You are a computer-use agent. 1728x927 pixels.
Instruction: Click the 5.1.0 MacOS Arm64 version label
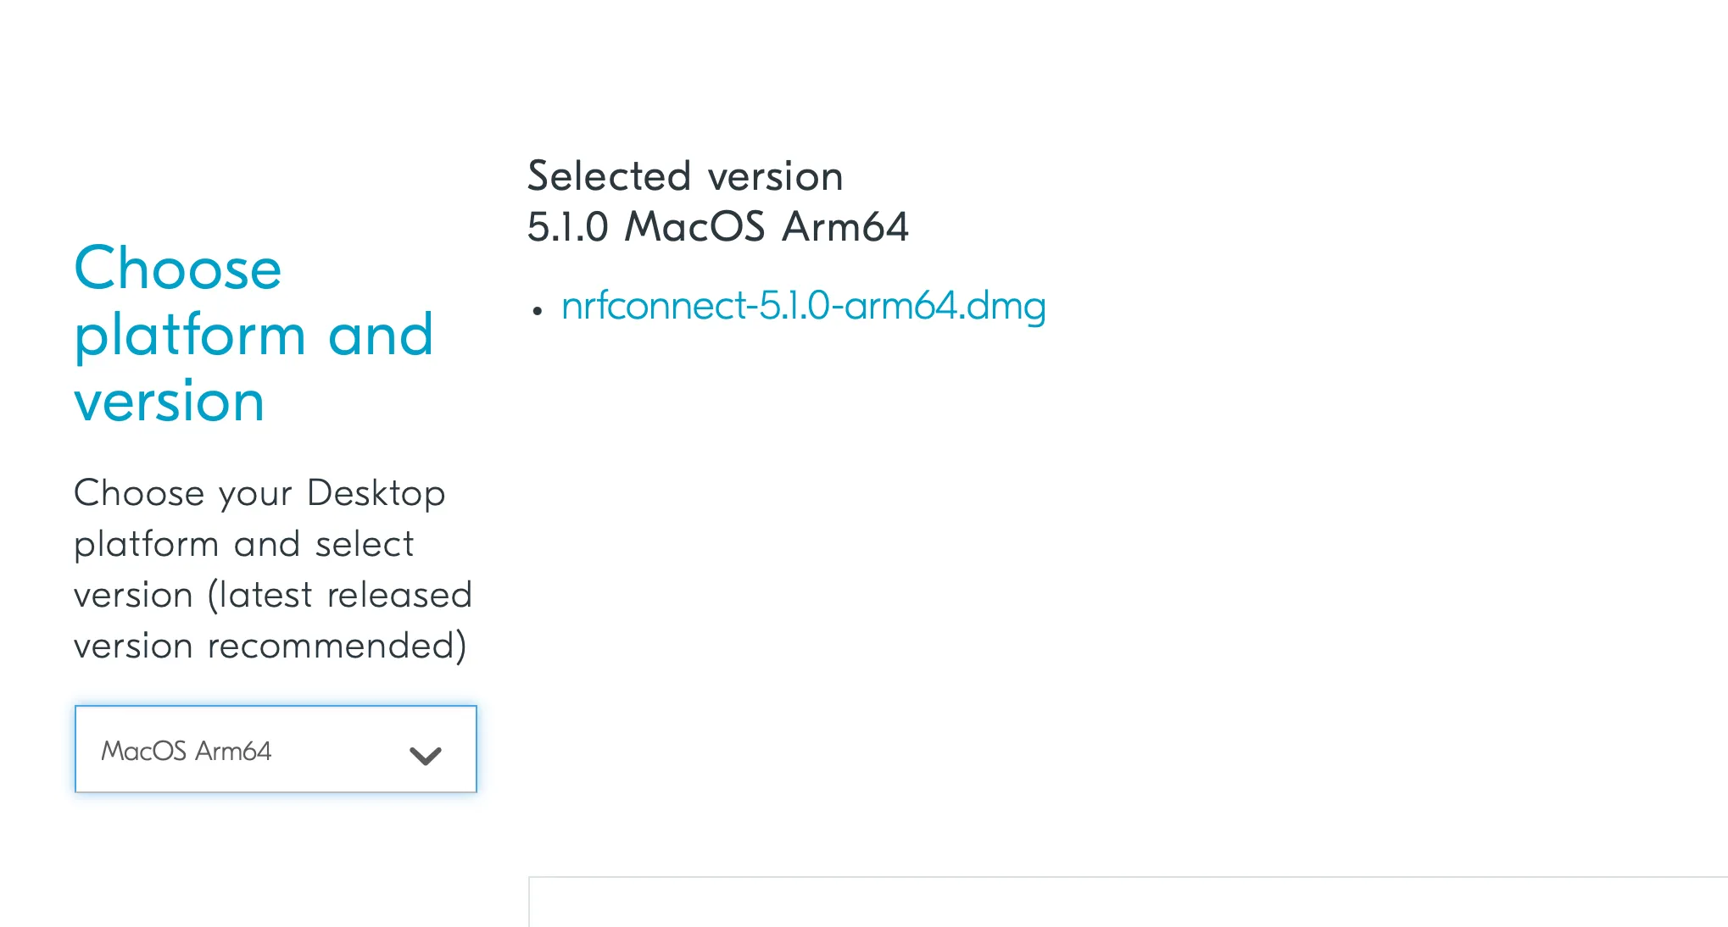717,226
